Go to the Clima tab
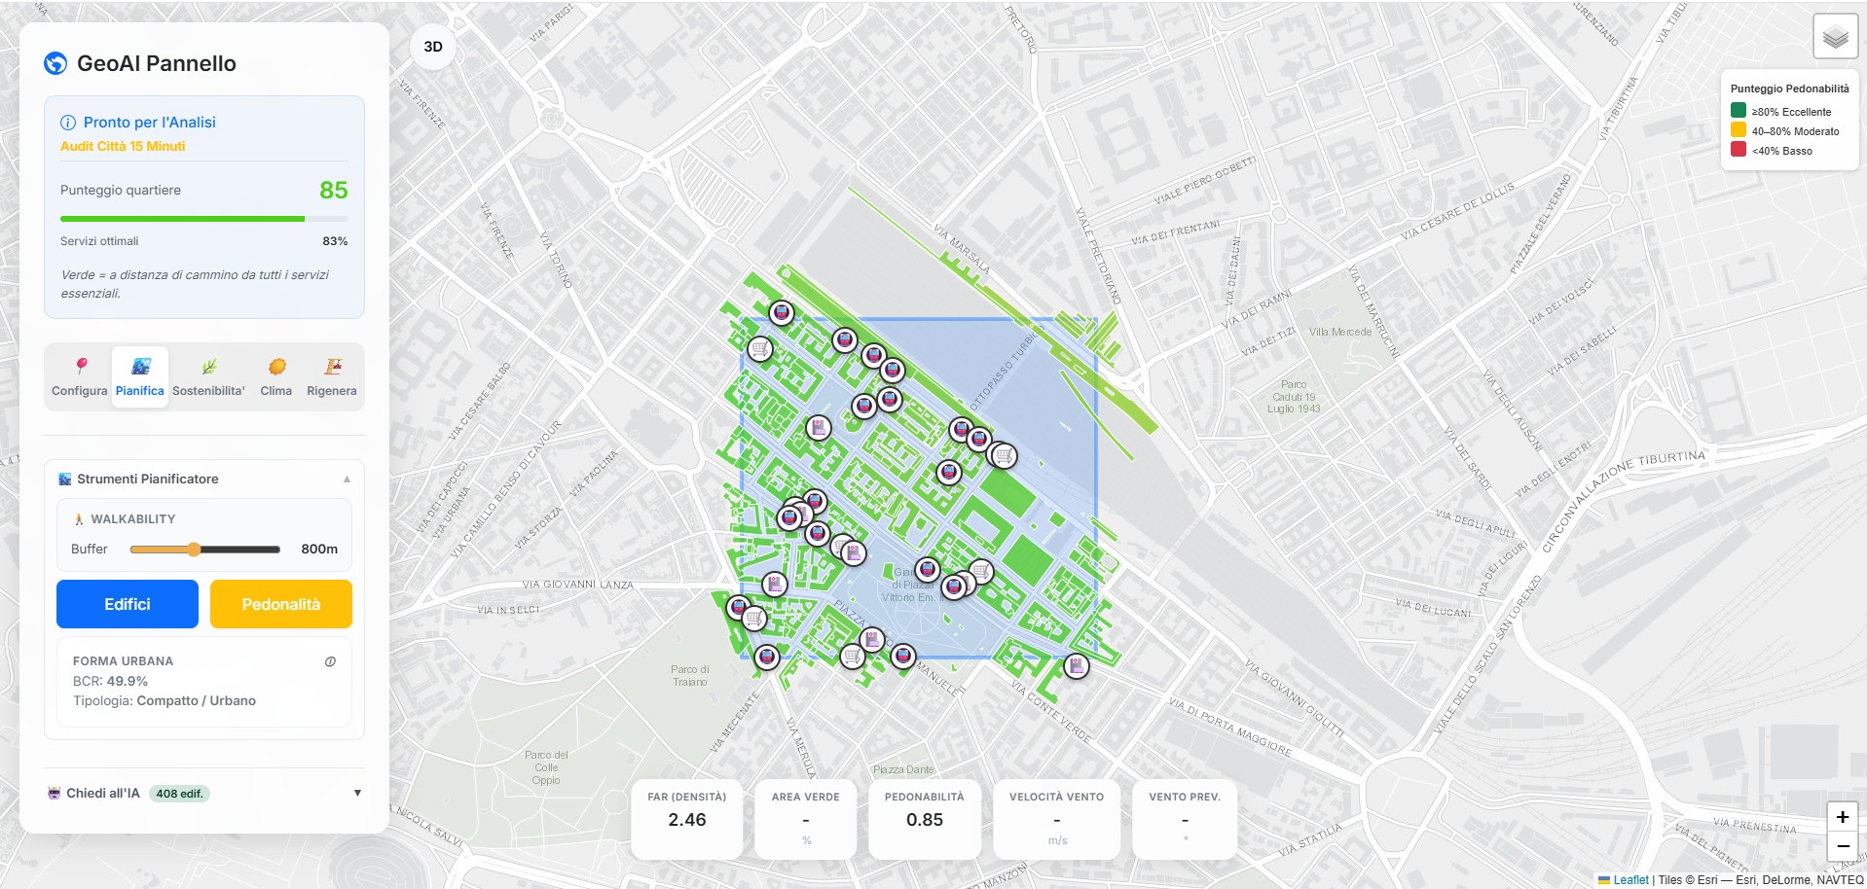The width and height of the screenshot is (1867, 889). [276, 377]
